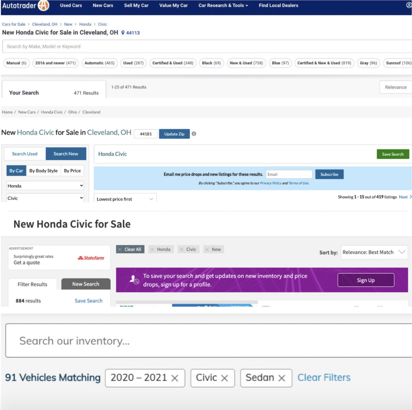
Task: Go to Next page of listings
Action: point(405,197)
